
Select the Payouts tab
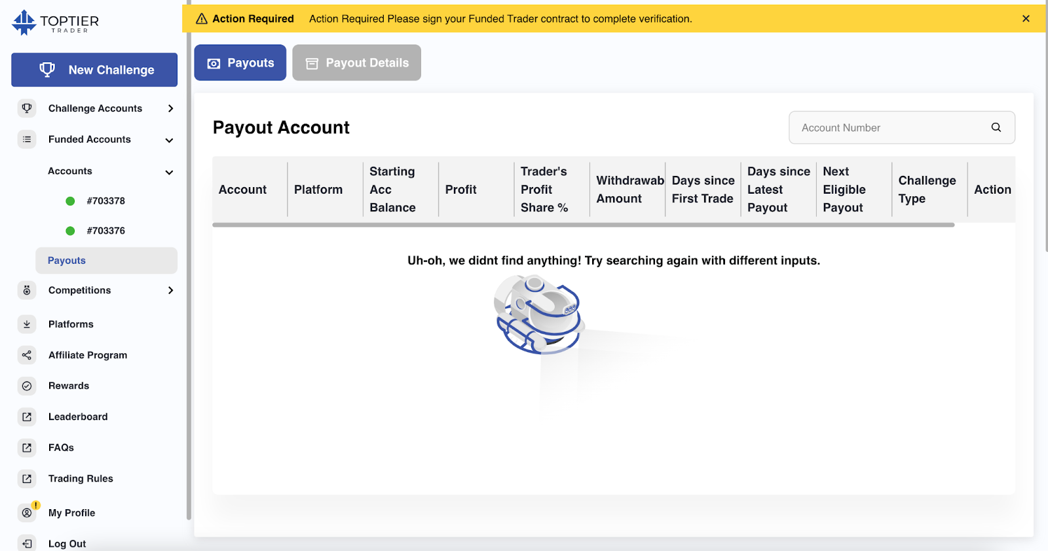[240, 63]
